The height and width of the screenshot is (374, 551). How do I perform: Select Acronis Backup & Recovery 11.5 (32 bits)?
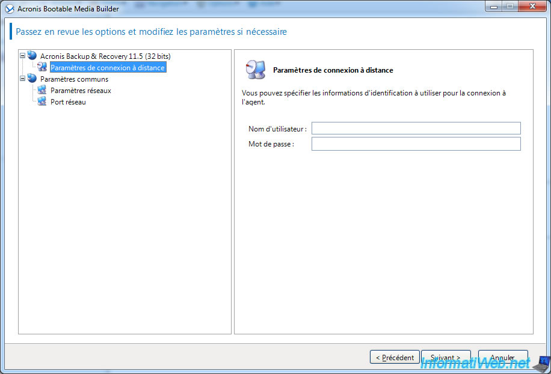pos(105,56)
